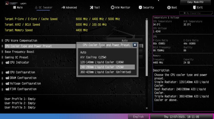Click the Boot power icon

tap(169, 7)
